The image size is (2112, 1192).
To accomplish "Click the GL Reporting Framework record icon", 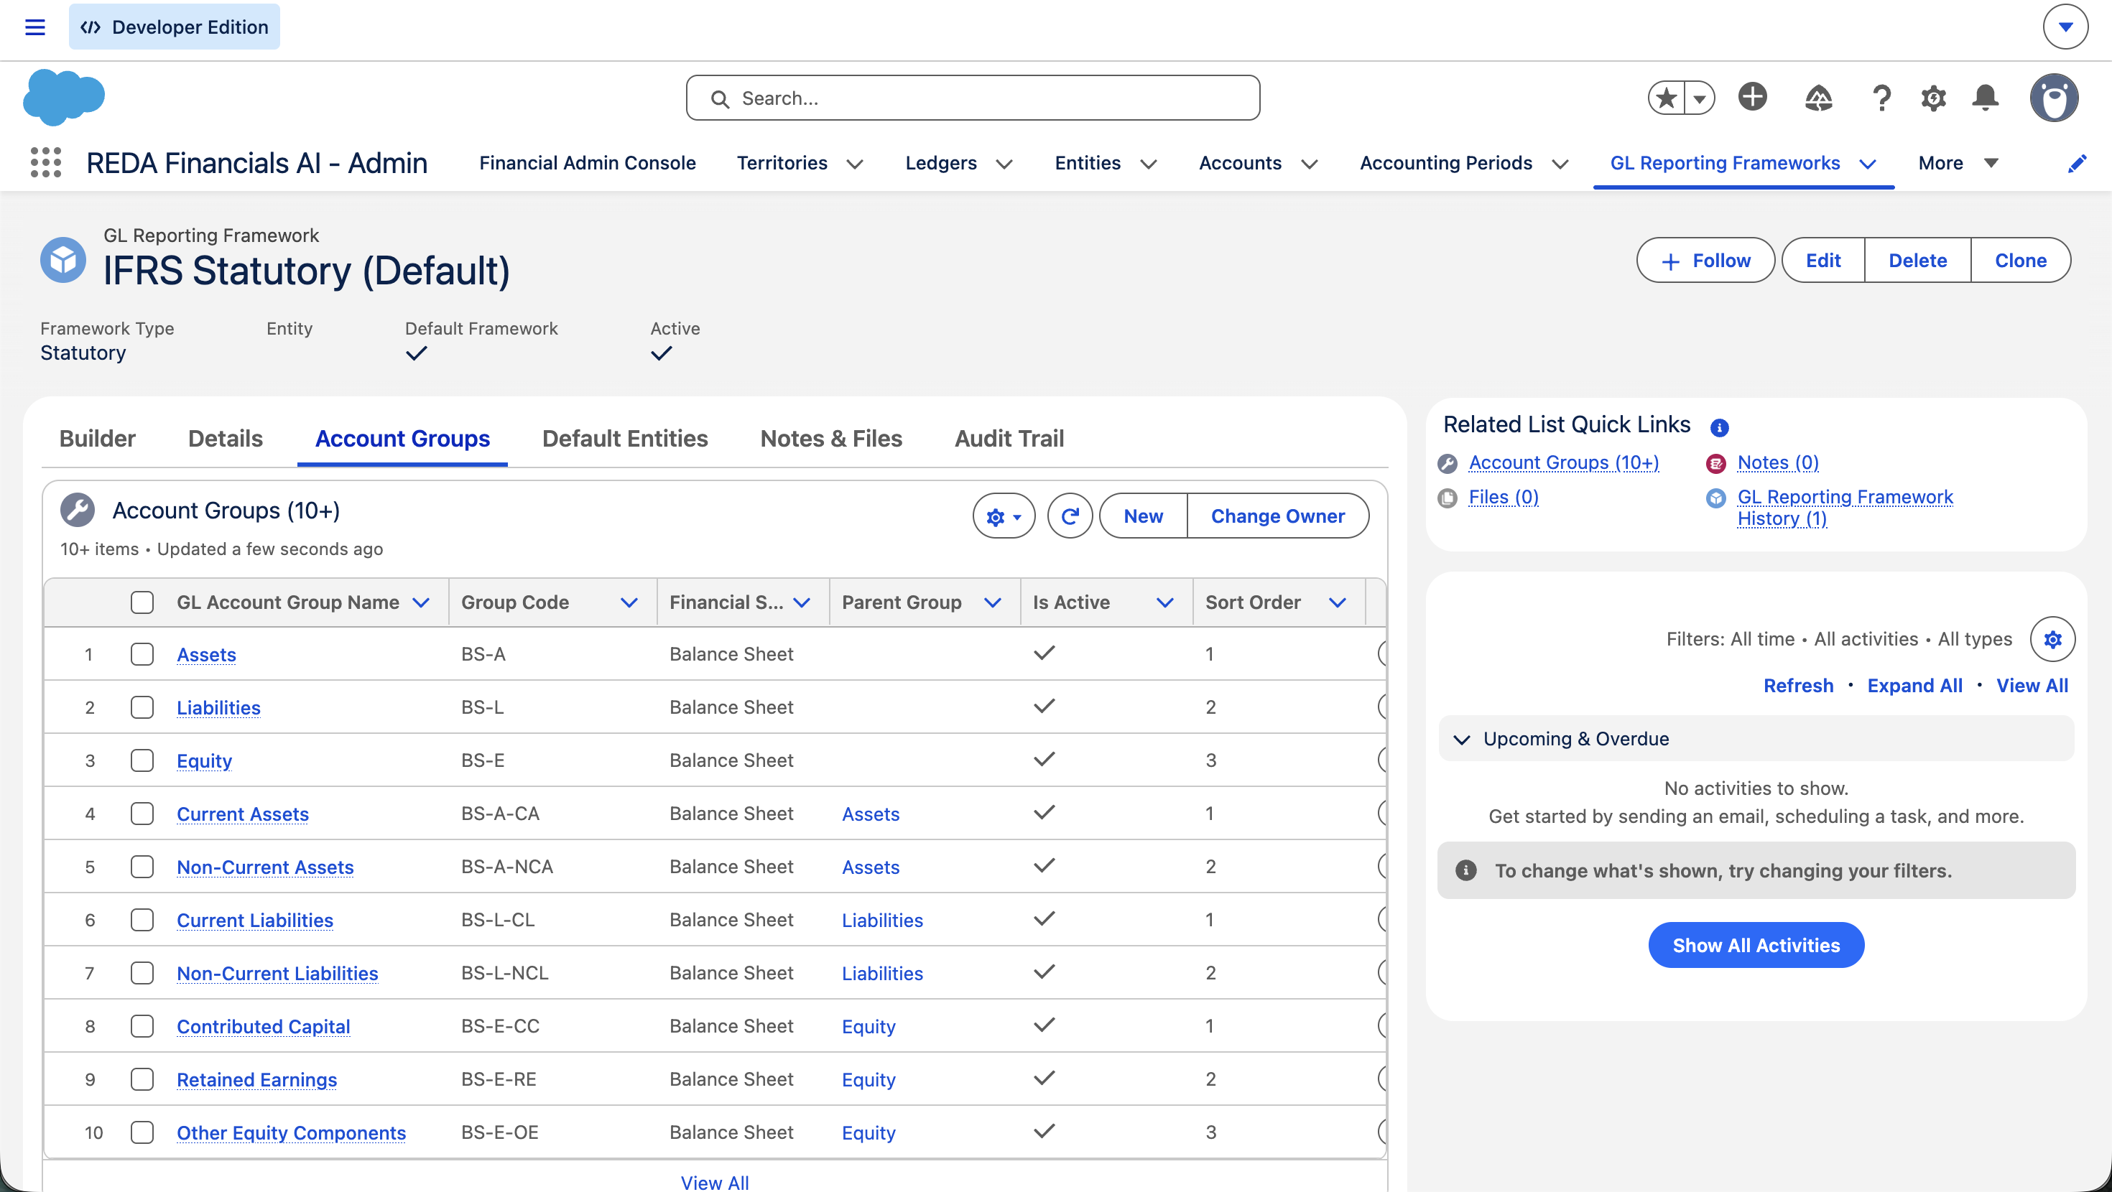I will pyautogui.click(x=63, y=260).
